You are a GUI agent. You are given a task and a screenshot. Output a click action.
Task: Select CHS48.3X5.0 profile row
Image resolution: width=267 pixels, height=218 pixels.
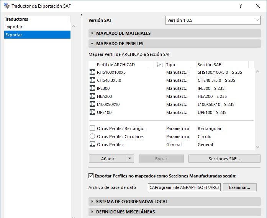click(x=172, y=80)
